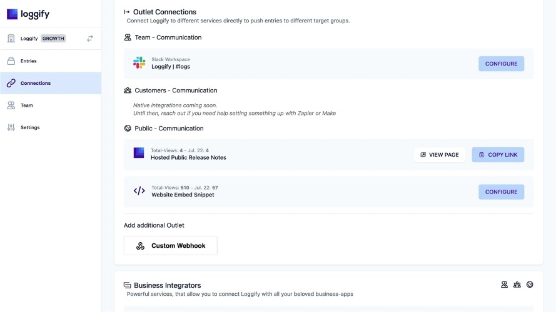The height and width of the screenshot is (312, 556).
Task: Click the Business Integrators heading
Action: click(167, 285)
